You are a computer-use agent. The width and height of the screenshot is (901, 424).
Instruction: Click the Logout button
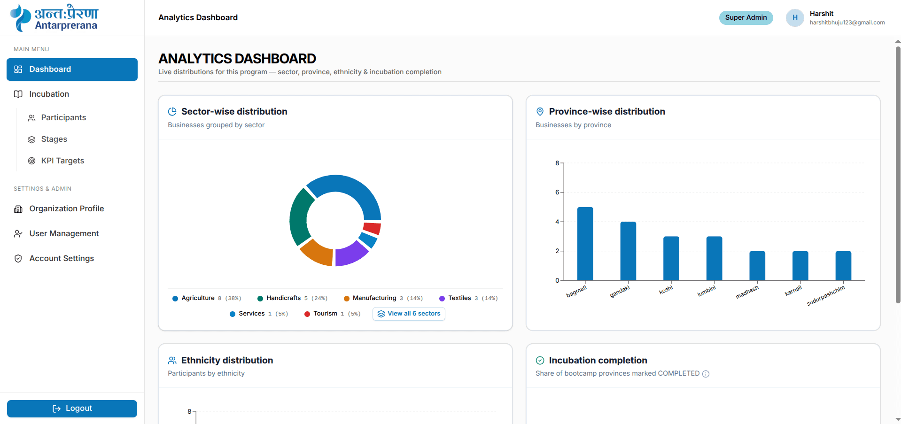[72, 409]
